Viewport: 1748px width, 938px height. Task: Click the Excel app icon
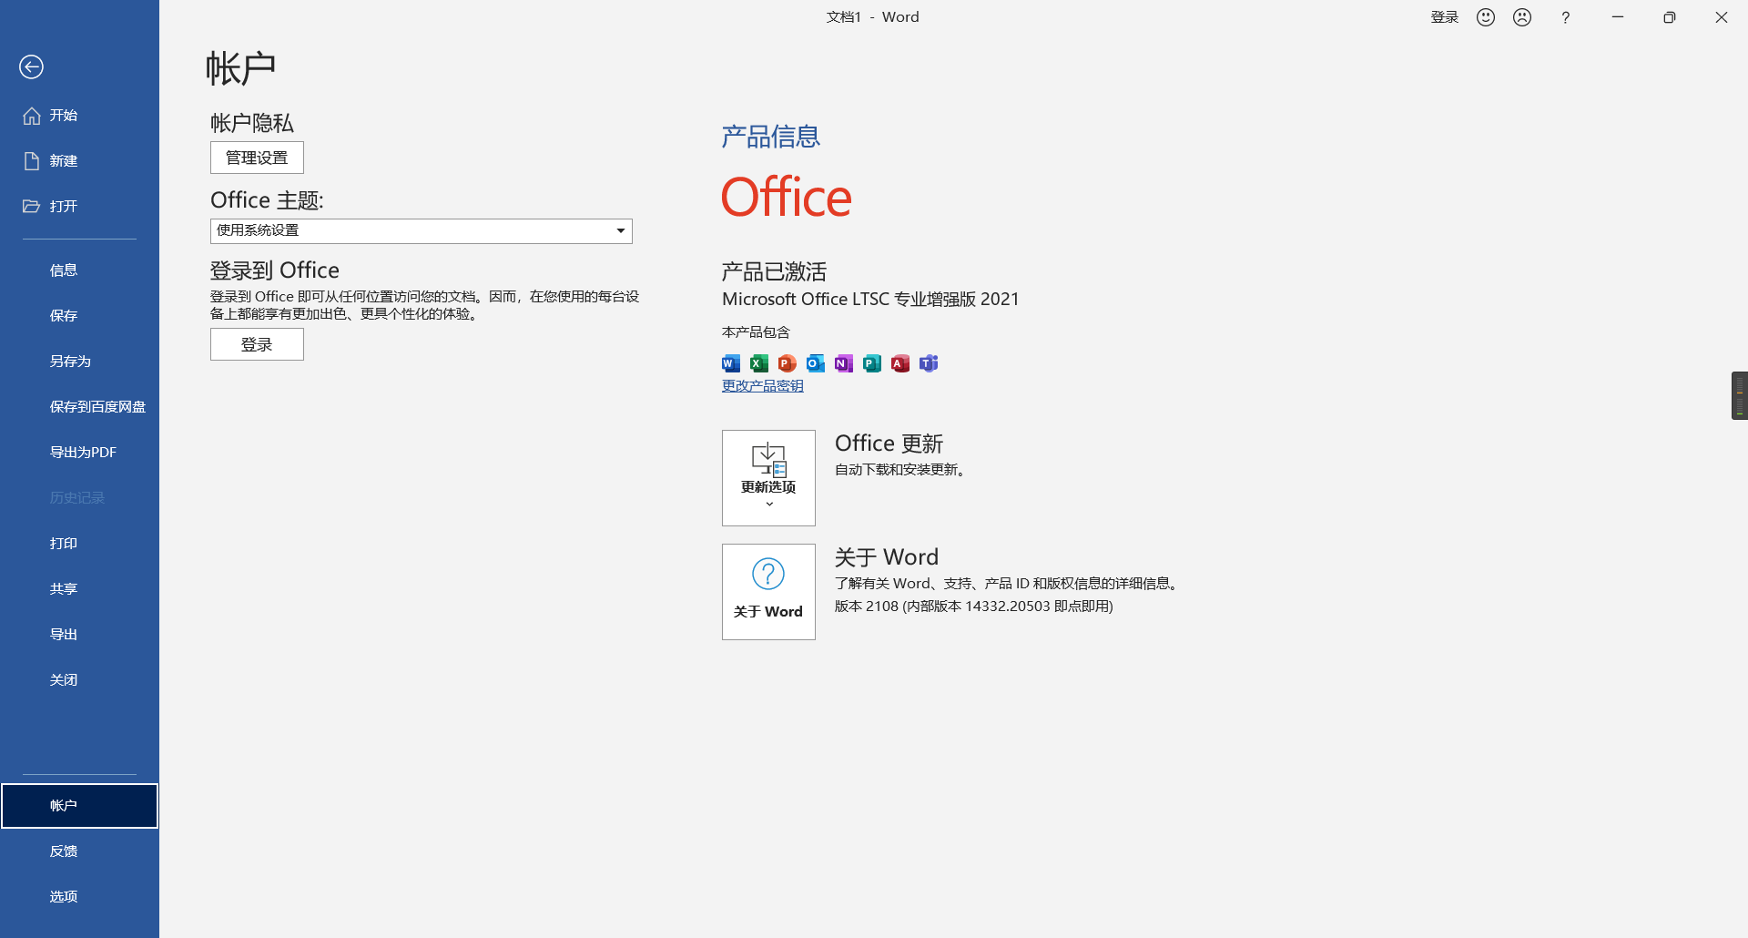coord(759,363)
